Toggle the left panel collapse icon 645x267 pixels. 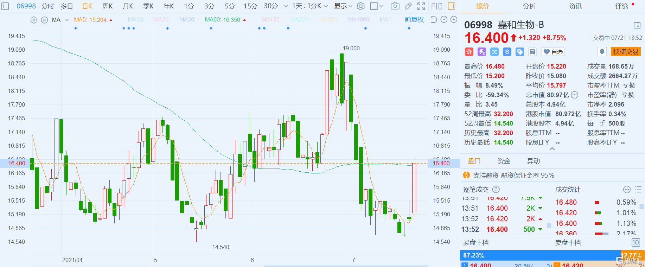point(5,6)
